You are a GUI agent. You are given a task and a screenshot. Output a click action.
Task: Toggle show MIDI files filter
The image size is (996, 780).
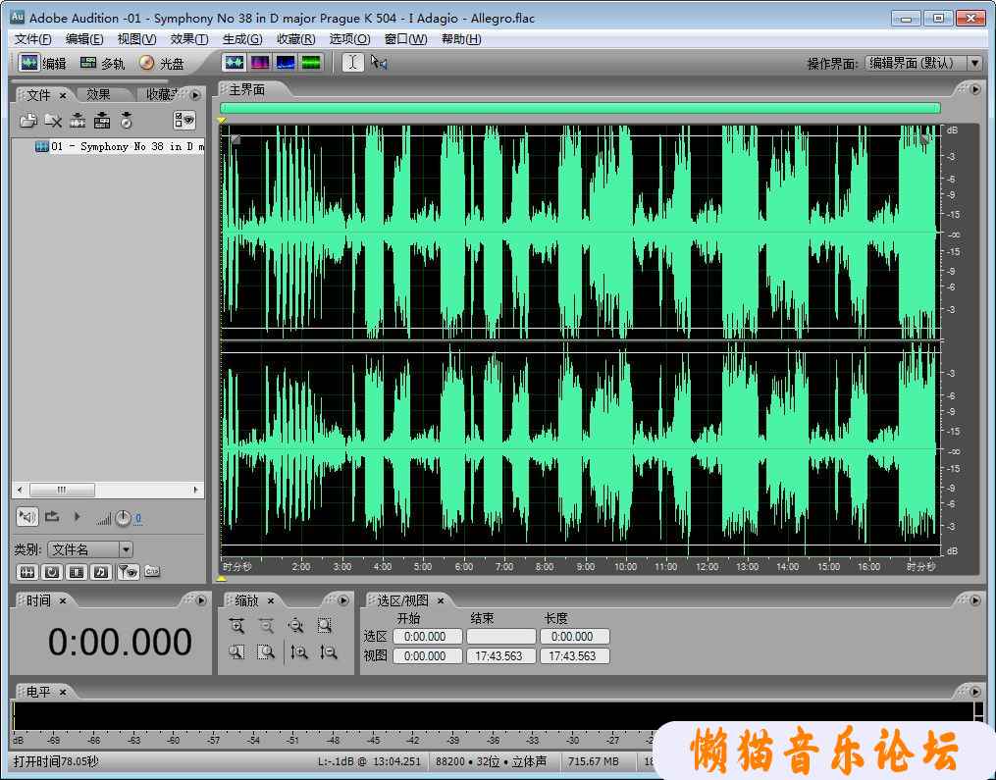coord(101,572)
